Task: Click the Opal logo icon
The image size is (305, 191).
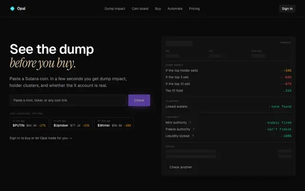Action: [12, 9]
